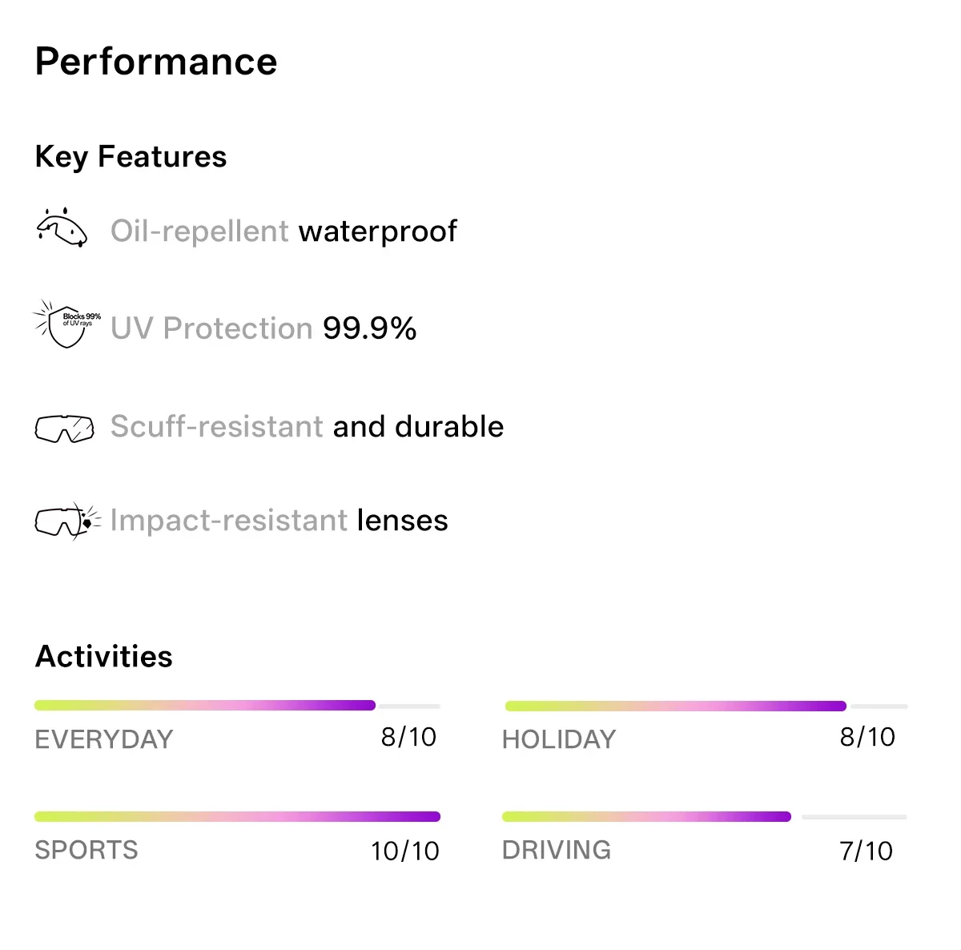Click the impact-resistant lens icon
The image size is (961, 950).
(x=68, y=521)
